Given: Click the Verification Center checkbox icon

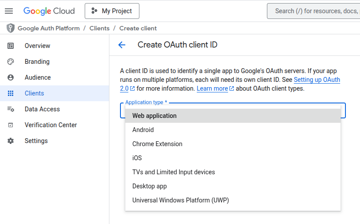Looking at the screenshot, I should pyautogui.click(x=11, y=125).
